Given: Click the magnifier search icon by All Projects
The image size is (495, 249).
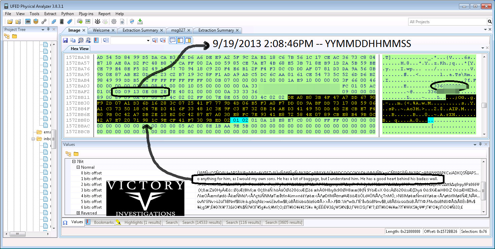Looking at the screenshot, I should (x=490, y=22).
